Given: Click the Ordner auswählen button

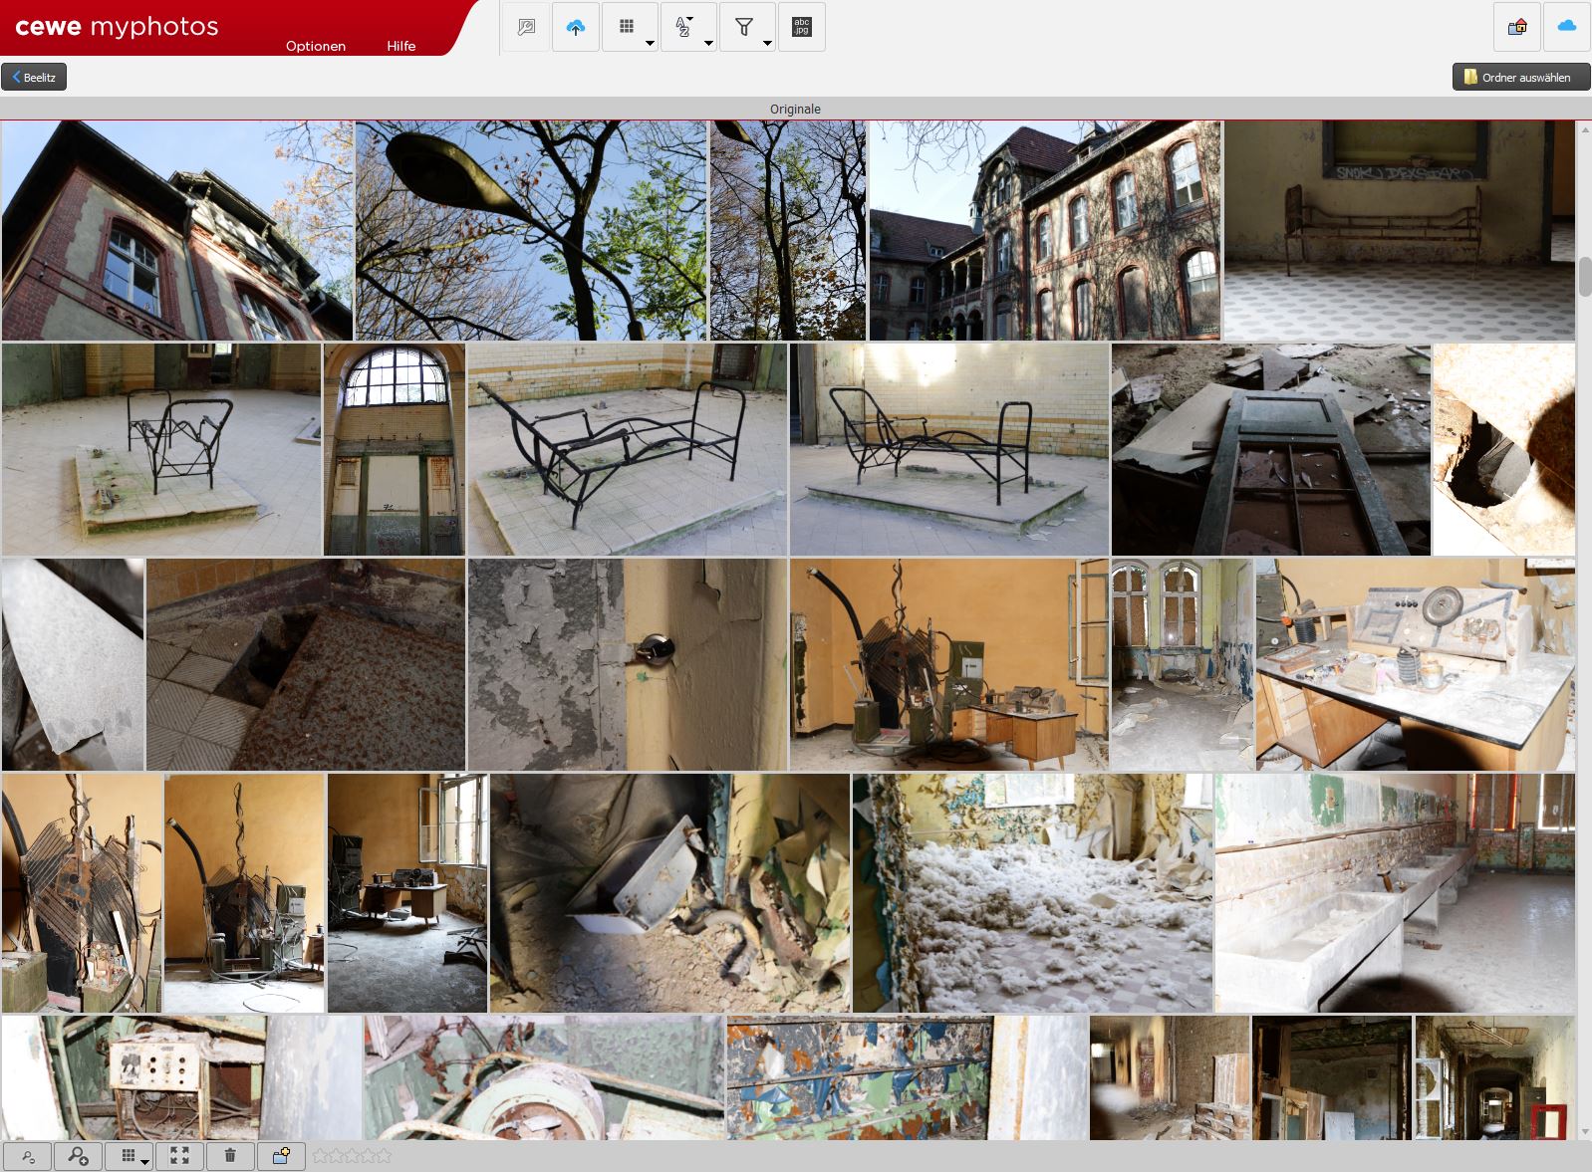Looking at the screenshot, I should pos(1520,77).
